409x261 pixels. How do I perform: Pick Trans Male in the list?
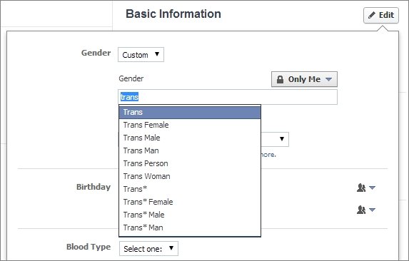click(x=190, y=138)
